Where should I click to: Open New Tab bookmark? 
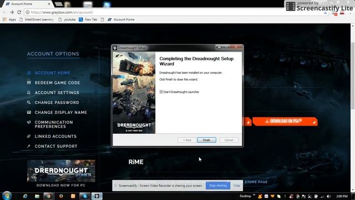[x=88, y=19]
